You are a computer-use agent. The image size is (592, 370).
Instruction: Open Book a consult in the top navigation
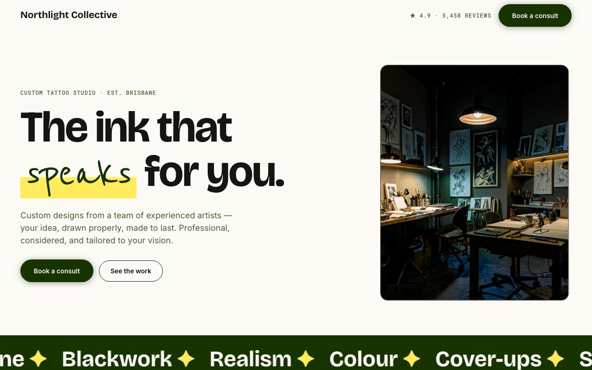pos(535,16)
